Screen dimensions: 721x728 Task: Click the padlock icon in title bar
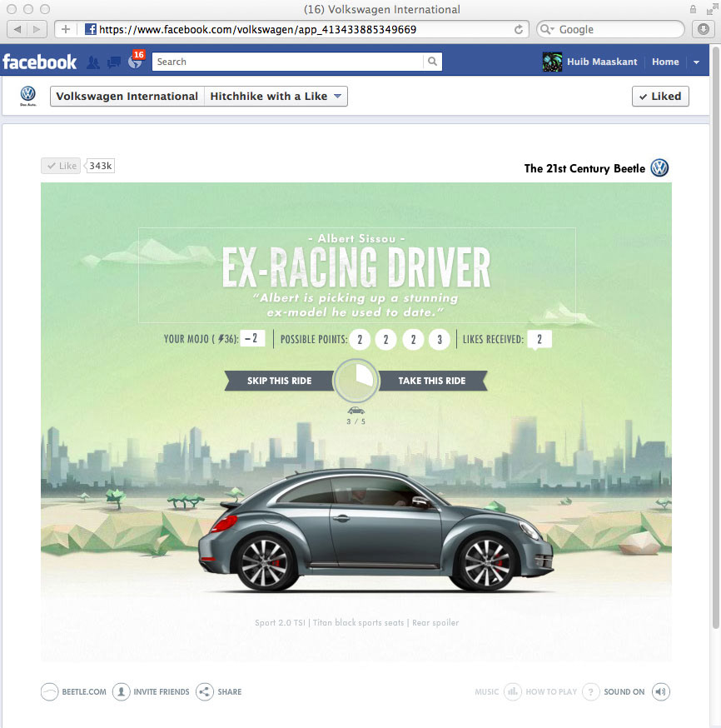click(x=693, y=9)
